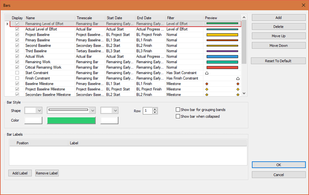Click the Position column header in Bar Labels
The height and width of the screenshot is (195, 309).
point(39,143)
